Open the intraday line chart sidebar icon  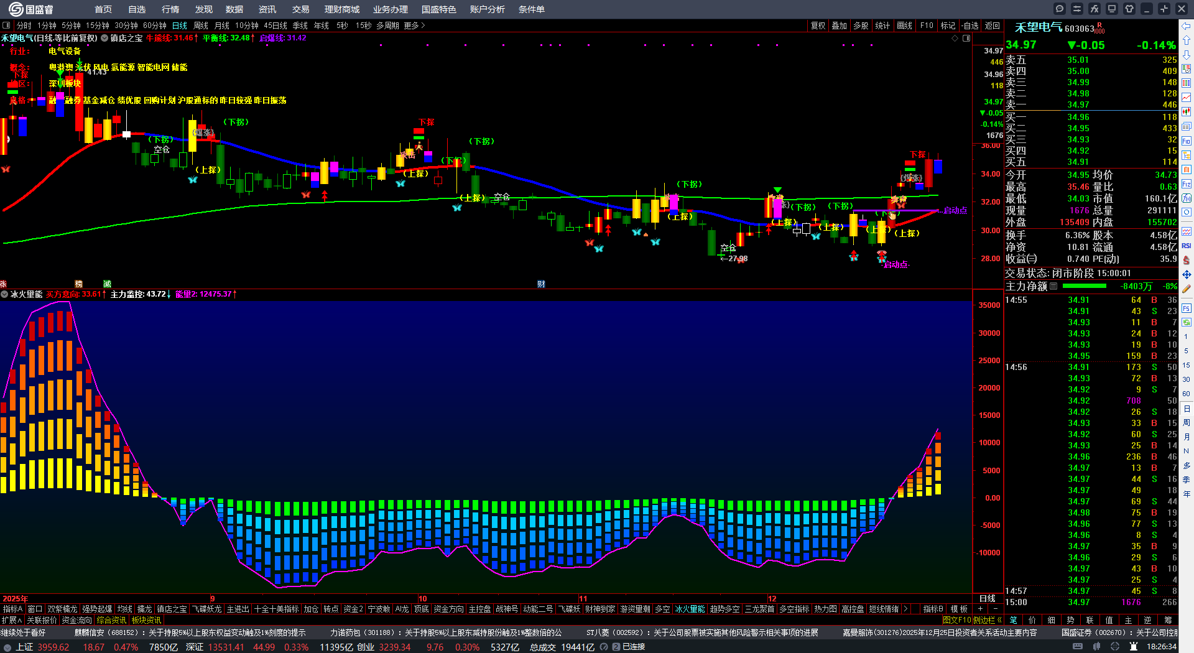[x=1187, y=98]
